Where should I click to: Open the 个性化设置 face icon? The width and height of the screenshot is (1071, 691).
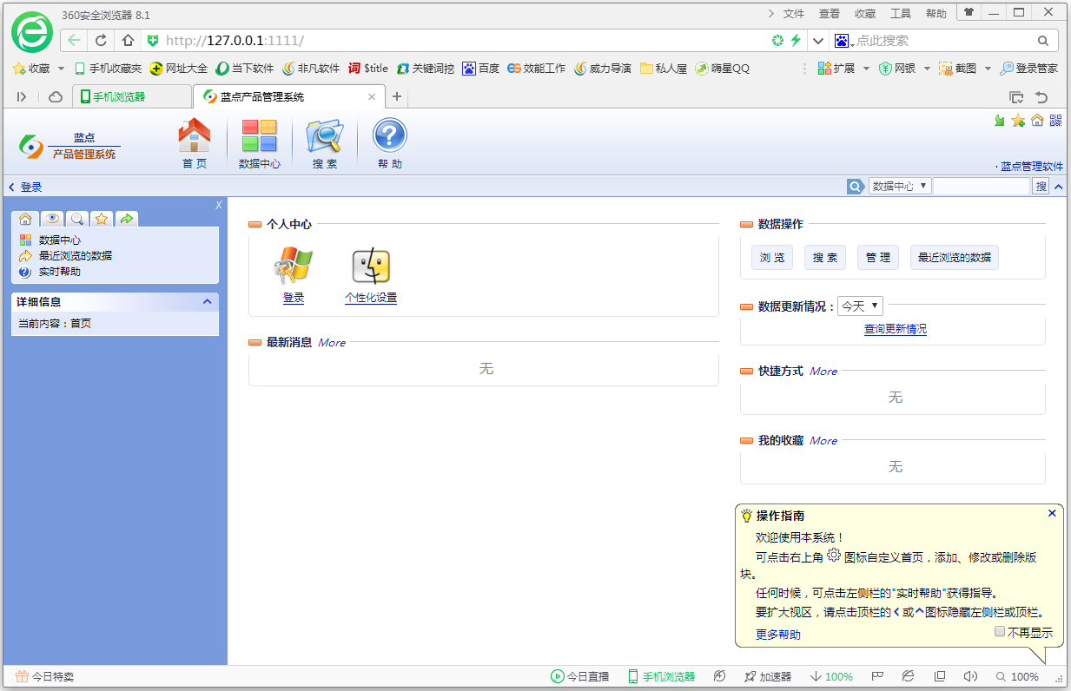371,267
